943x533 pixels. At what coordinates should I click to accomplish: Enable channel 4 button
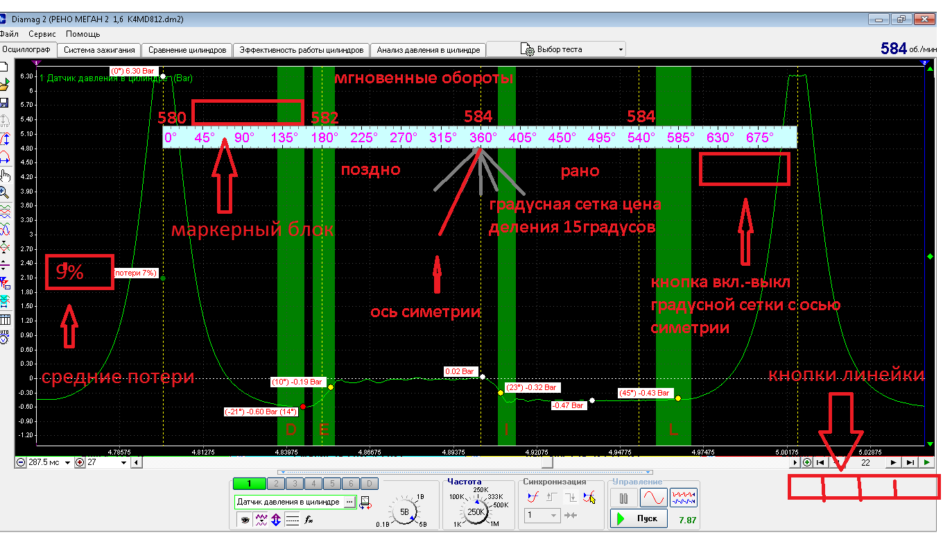313,484
